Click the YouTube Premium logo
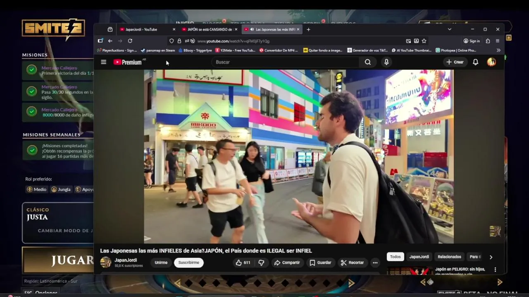 (129, 62)
